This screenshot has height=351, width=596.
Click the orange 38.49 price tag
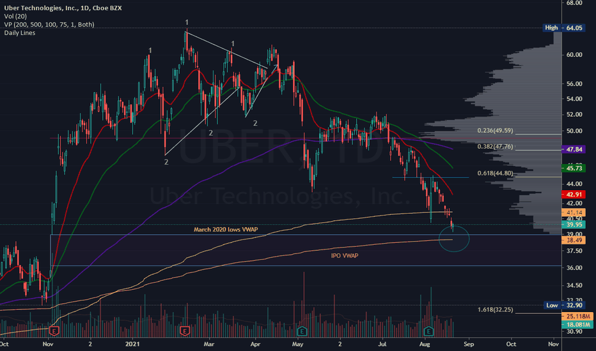(574, 240)
